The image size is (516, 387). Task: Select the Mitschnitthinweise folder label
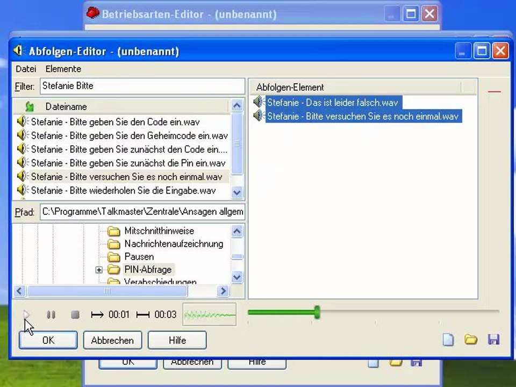click(x=159, y=231)
